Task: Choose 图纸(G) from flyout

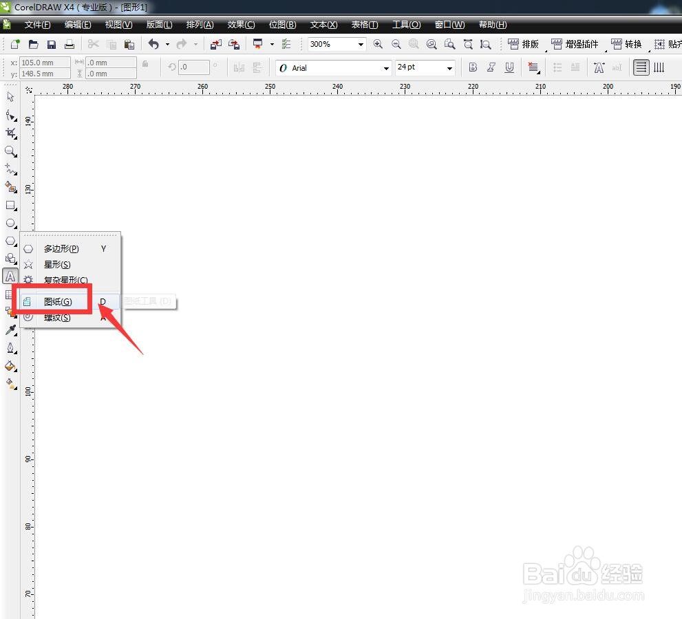Action: 70,301
